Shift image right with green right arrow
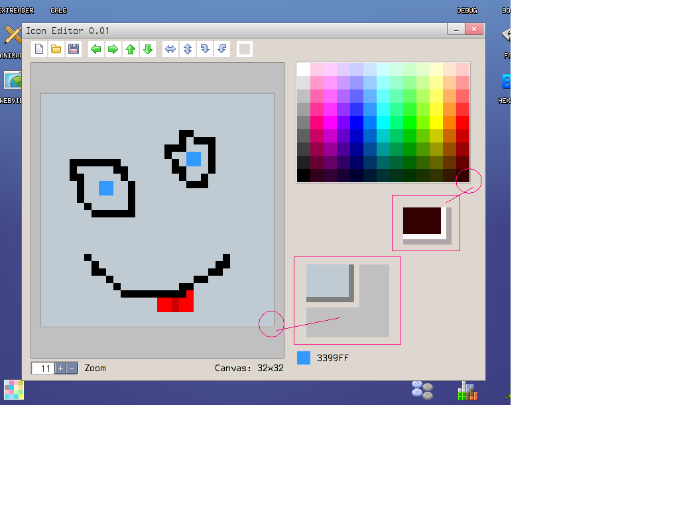 pyautogui.click(x=113, y=49)
